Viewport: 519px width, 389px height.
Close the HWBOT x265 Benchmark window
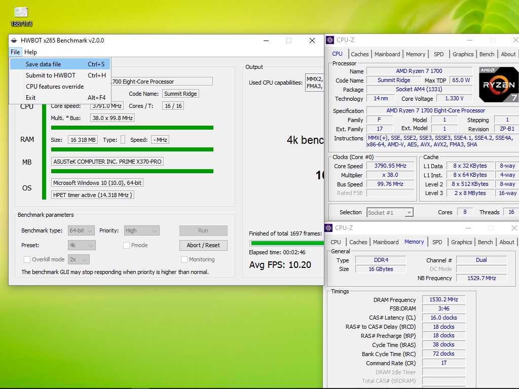click(312, 41)
